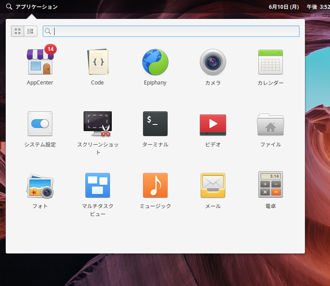The width and height of the screenshot is (330, 286).
Task: Focus the application search field
Action: pyautogui.click(x=171, y=31)
